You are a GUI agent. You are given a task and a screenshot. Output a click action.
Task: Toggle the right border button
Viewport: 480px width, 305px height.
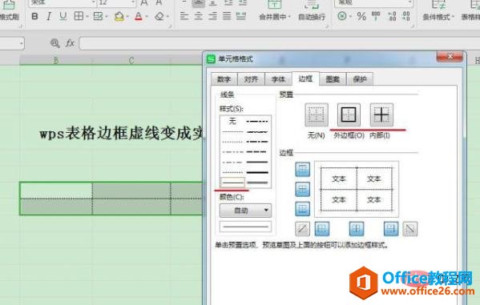391,229
